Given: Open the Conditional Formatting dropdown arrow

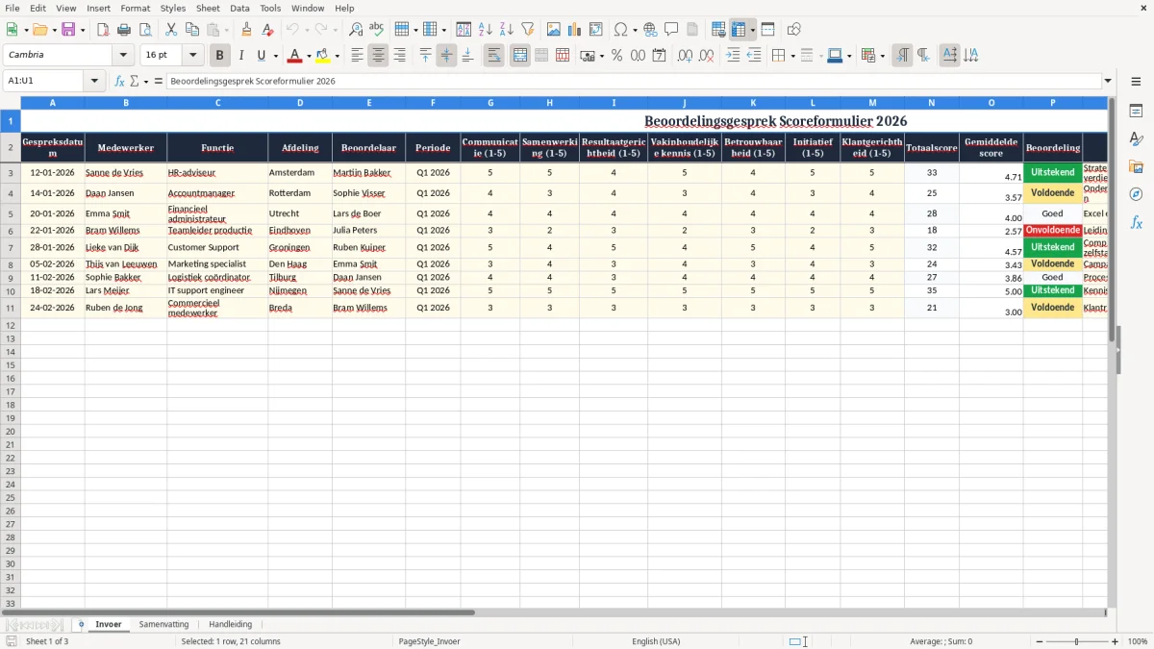Looking at the screenshot, I should point(882,56).
